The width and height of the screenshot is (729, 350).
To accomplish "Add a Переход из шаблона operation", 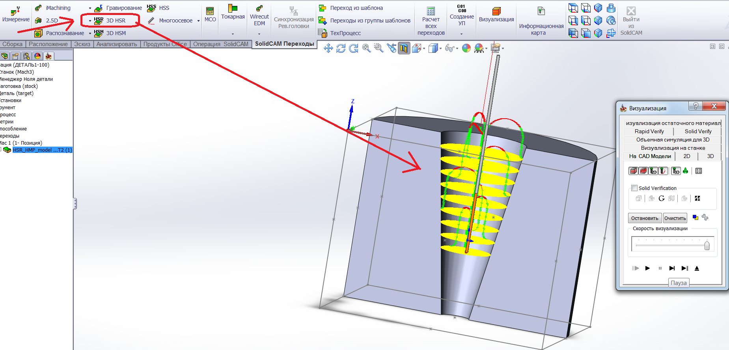I will click(x=351, y=8).
